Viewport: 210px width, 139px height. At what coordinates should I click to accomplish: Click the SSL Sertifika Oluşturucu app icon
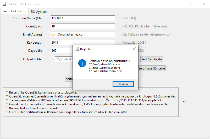4,4
